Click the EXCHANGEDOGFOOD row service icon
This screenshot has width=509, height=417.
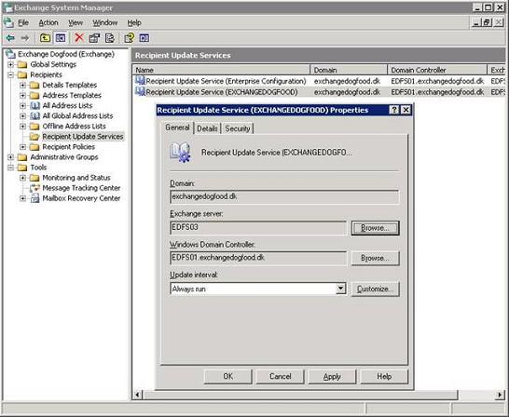pyautogui.click(x=140, y=92)
